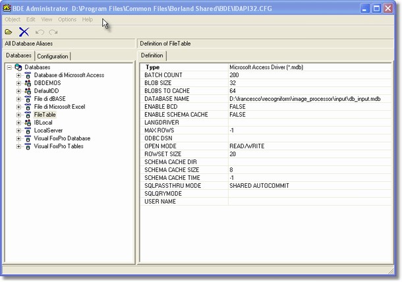The image size is (402, 282).
Task: Select the Definition tab
Action: [x=152, y=55]
